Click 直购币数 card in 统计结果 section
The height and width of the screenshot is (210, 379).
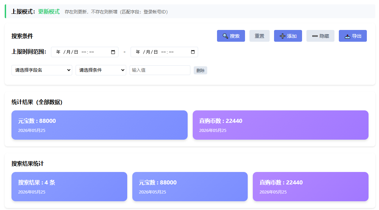click(280, 125)
